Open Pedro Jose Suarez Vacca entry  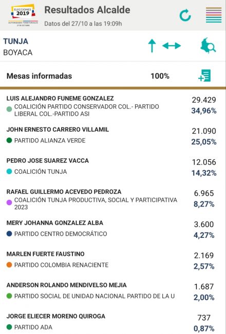113,166
